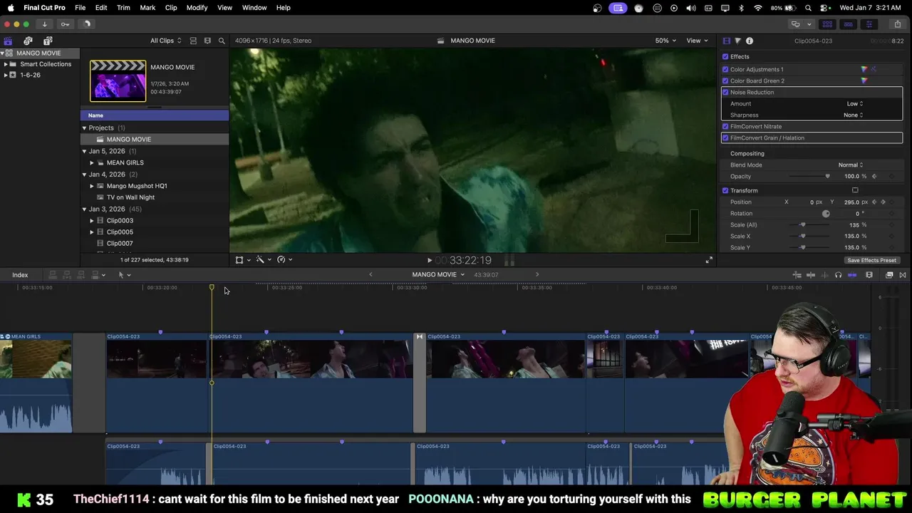912x513 pixels.
Task: Toggle clip grouping and sorting options icon
Action: (193, 41)
